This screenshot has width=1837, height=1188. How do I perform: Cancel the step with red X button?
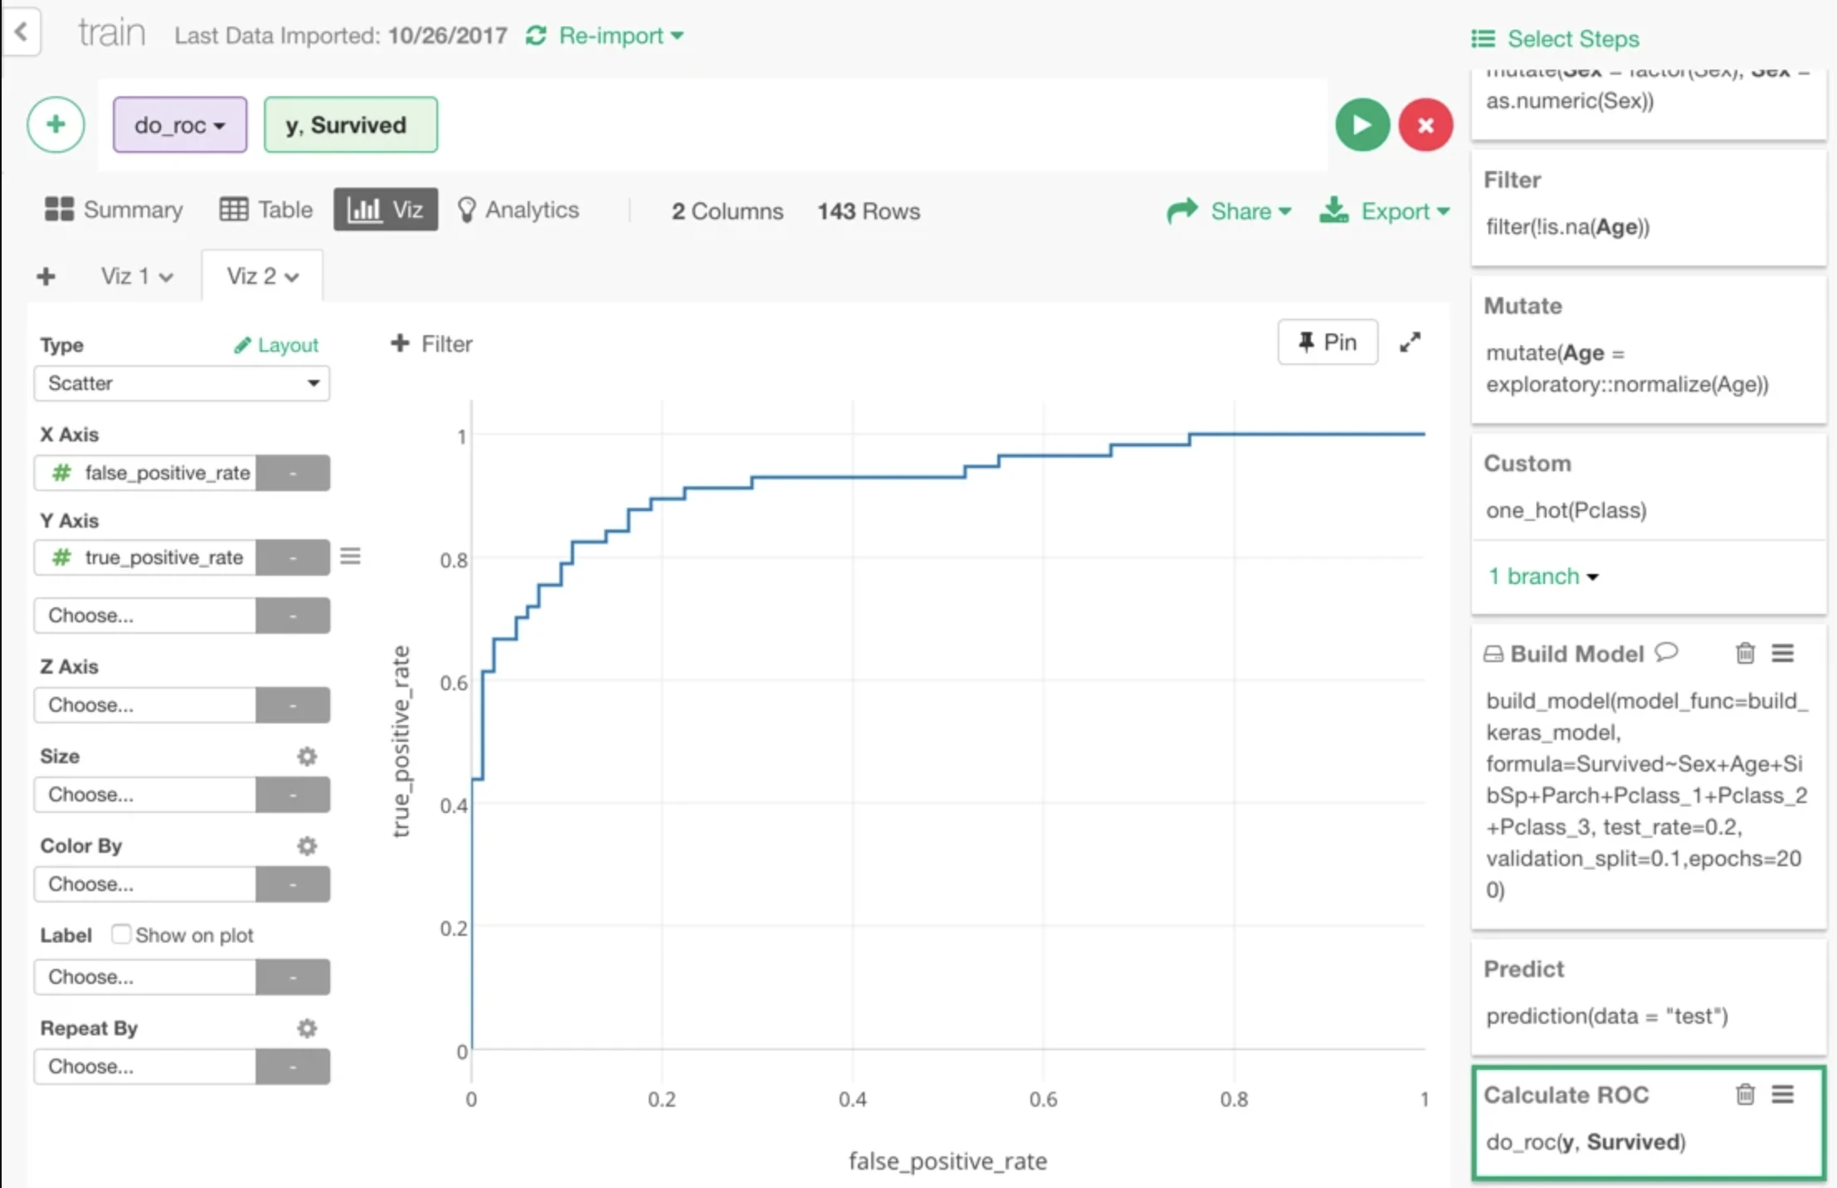coord(1425,125)
